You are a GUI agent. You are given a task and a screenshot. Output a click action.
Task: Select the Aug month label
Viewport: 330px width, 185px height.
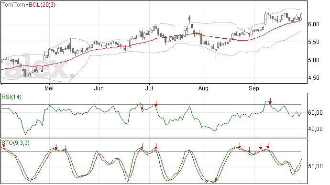pos(204,88)
